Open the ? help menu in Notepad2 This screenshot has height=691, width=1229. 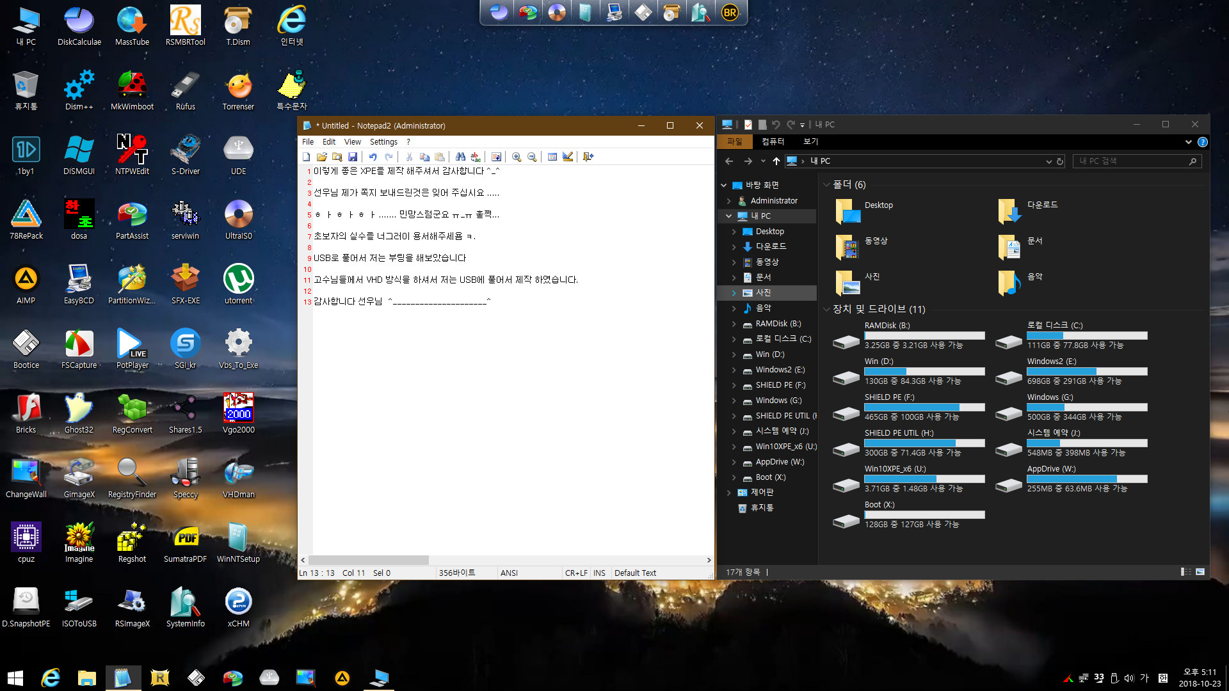[408, 142]
